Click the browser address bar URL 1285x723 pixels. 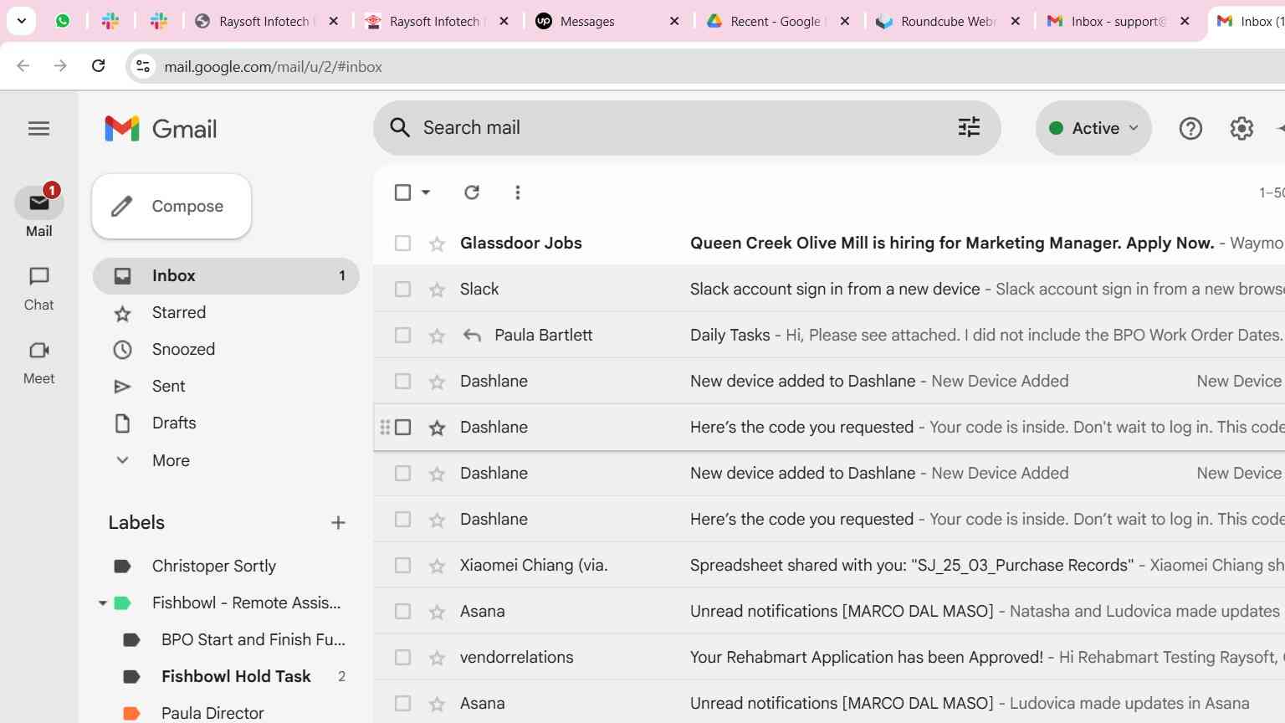[273, 67]
